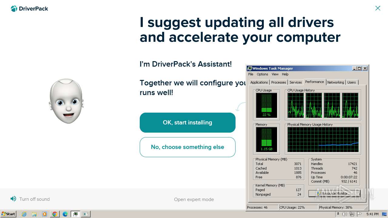Image resolution: width=388 pixels, height=218 pixels.
Task: Click status bar Physical Memory: 38%
Action: [x=336, y=207]
